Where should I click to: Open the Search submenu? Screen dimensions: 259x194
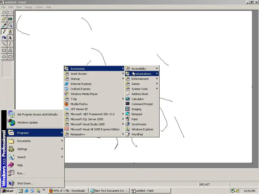point(35,157)
